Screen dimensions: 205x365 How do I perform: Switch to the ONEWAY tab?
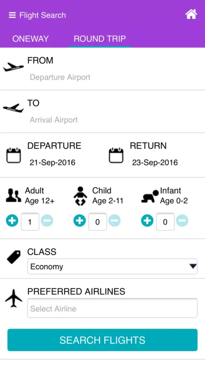pyautogui.click(x=31, y=39)
